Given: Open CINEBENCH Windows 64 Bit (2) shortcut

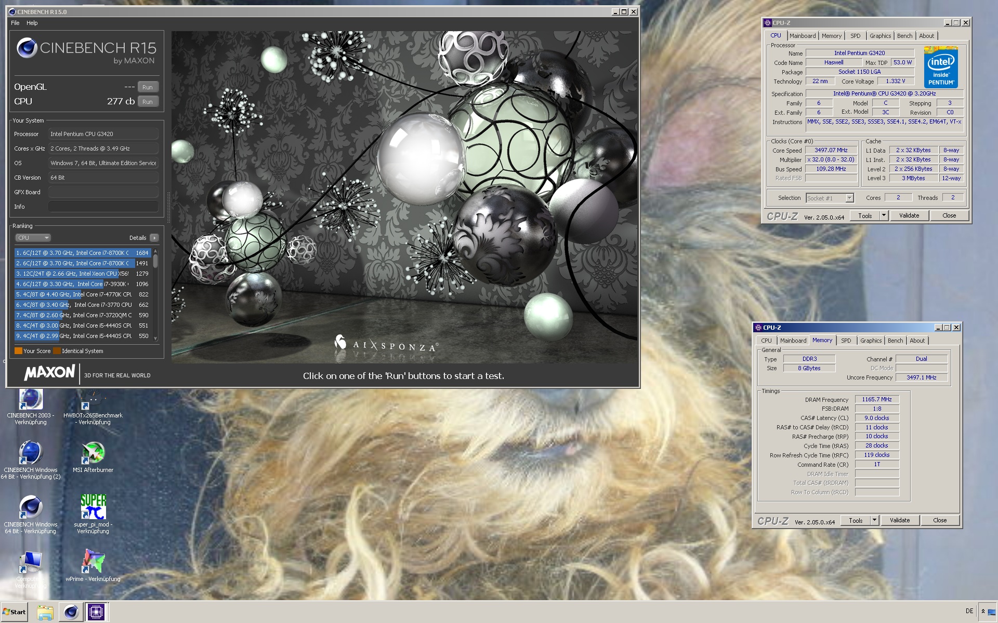Looking at the screenshot, I should (31, 461).
